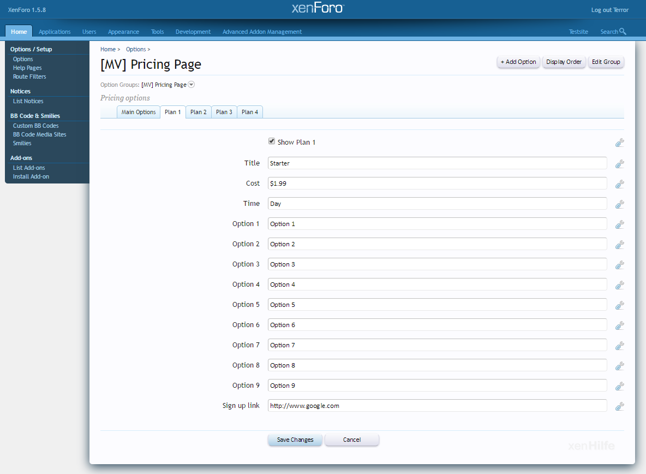Click the xenForo logo
Screen dimensions: 646x474
[x=318, y=8]
